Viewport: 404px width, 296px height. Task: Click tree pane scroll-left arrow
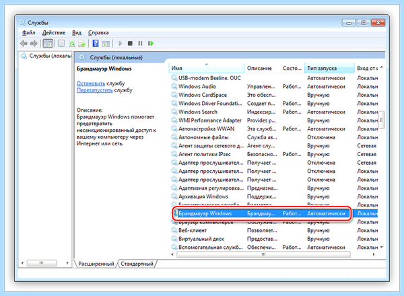pyautogui.click(x=23, y=263)
